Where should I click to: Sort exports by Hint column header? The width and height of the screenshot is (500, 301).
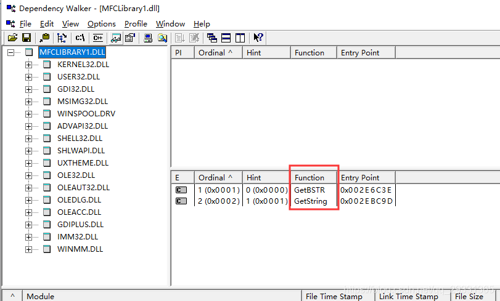pyautogui.click(x=266, y=178)
